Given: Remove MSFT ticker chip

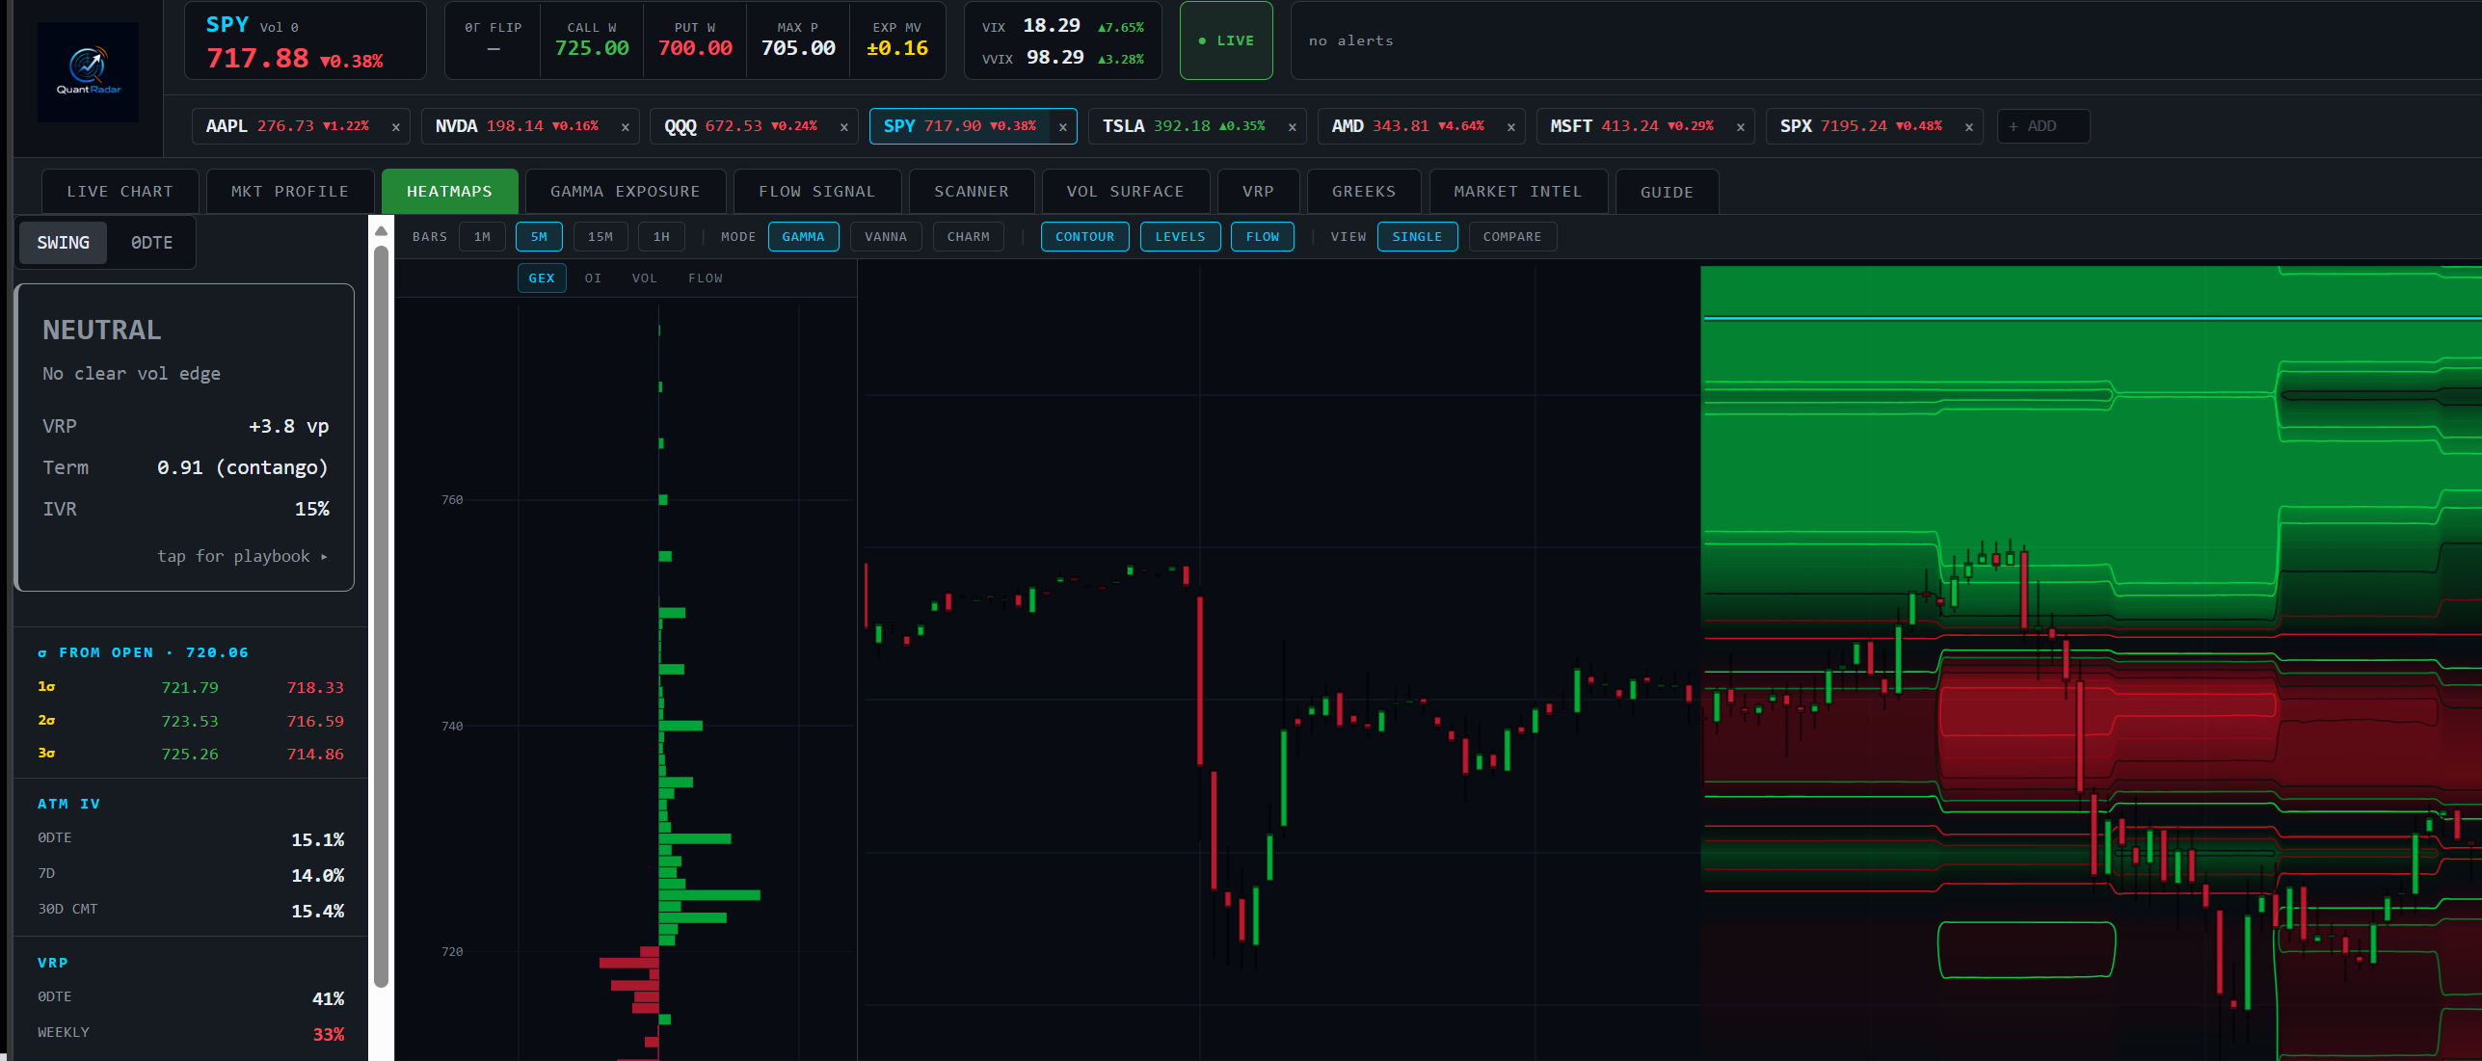Looking at the screenshot, I should click(1740, 127).
